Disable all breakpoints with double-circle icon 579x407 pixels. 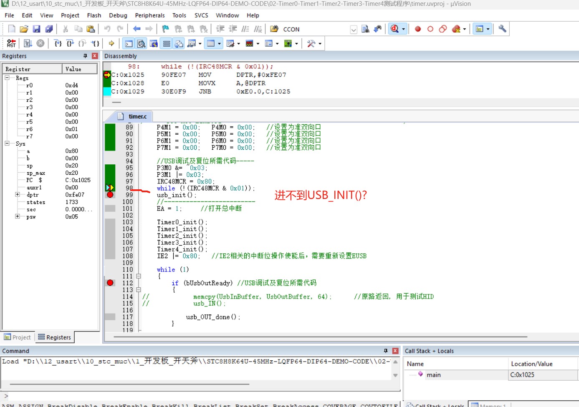tap(443, 29)
